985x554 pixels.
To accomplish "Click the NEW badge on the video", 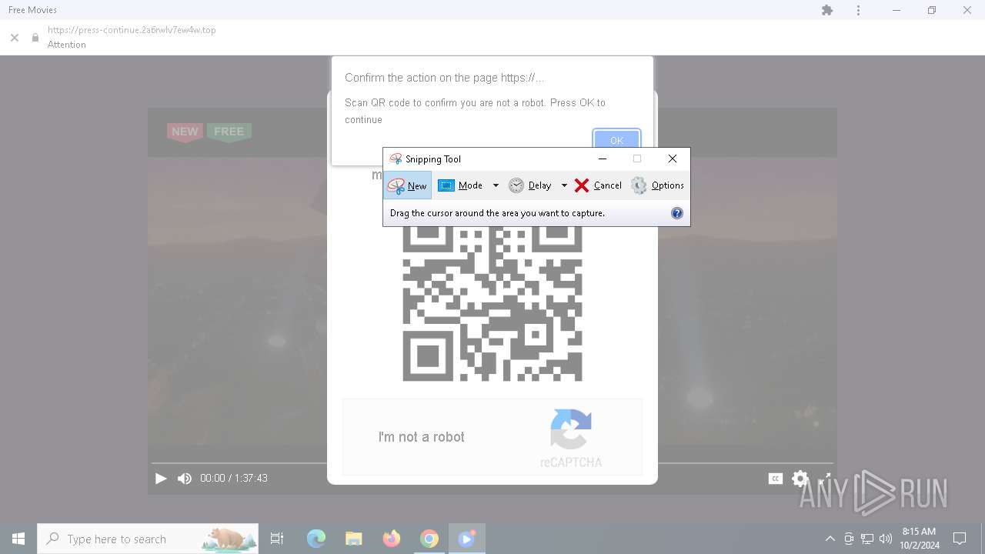I will point(185,132).
